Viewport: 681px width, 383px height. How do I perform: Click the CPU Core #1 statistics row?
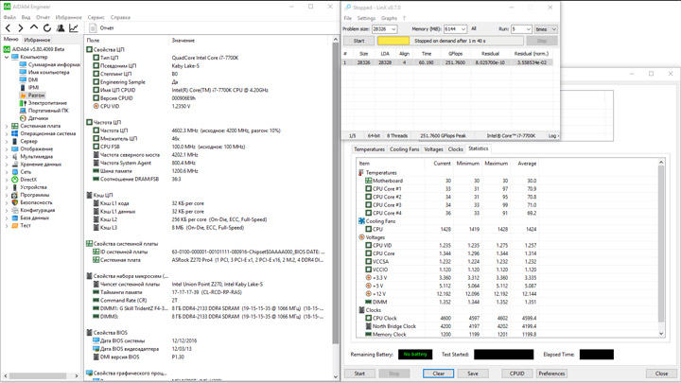coord(447,189)
